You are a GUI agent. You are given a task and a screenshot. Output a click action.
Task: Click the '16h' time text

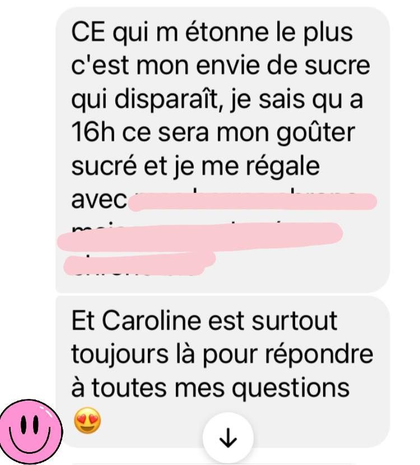point(93,132)
